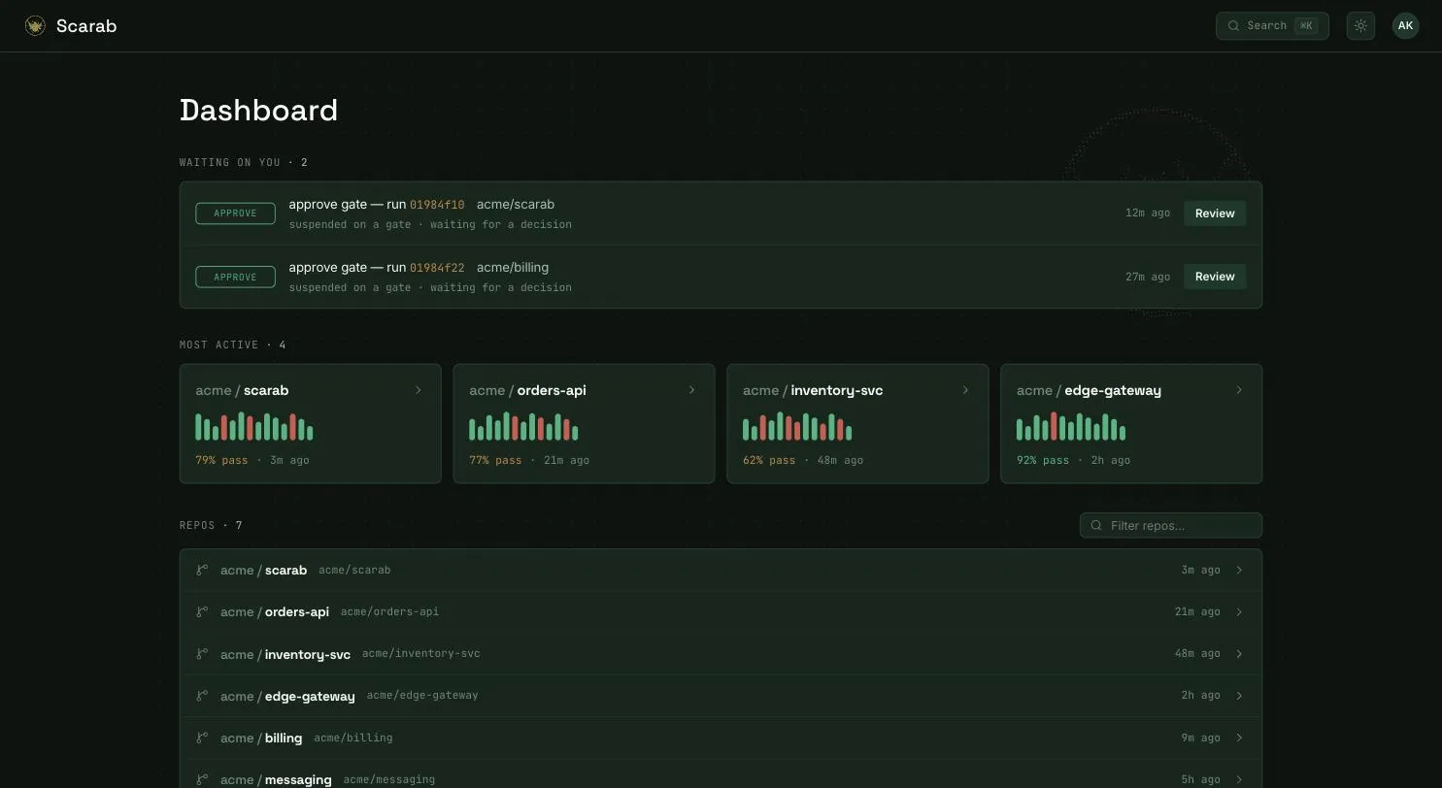Expand acme/billing repo row chevron
Image resolution: width=1442 pixels, height=788 pixels.
(x=1239, y=738)
